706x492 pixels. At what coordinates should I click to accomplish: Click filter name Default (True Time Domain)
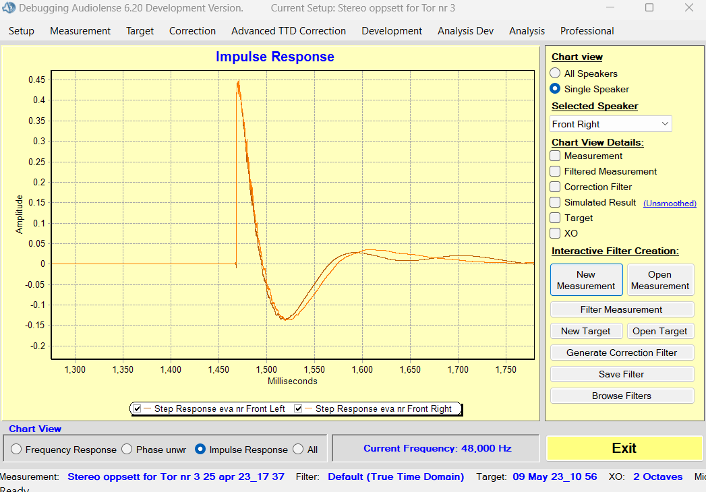[396, 476]
